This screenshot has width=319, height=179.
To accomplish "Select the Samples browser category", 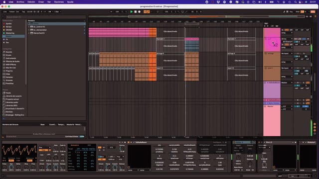I will coord(8,77).
